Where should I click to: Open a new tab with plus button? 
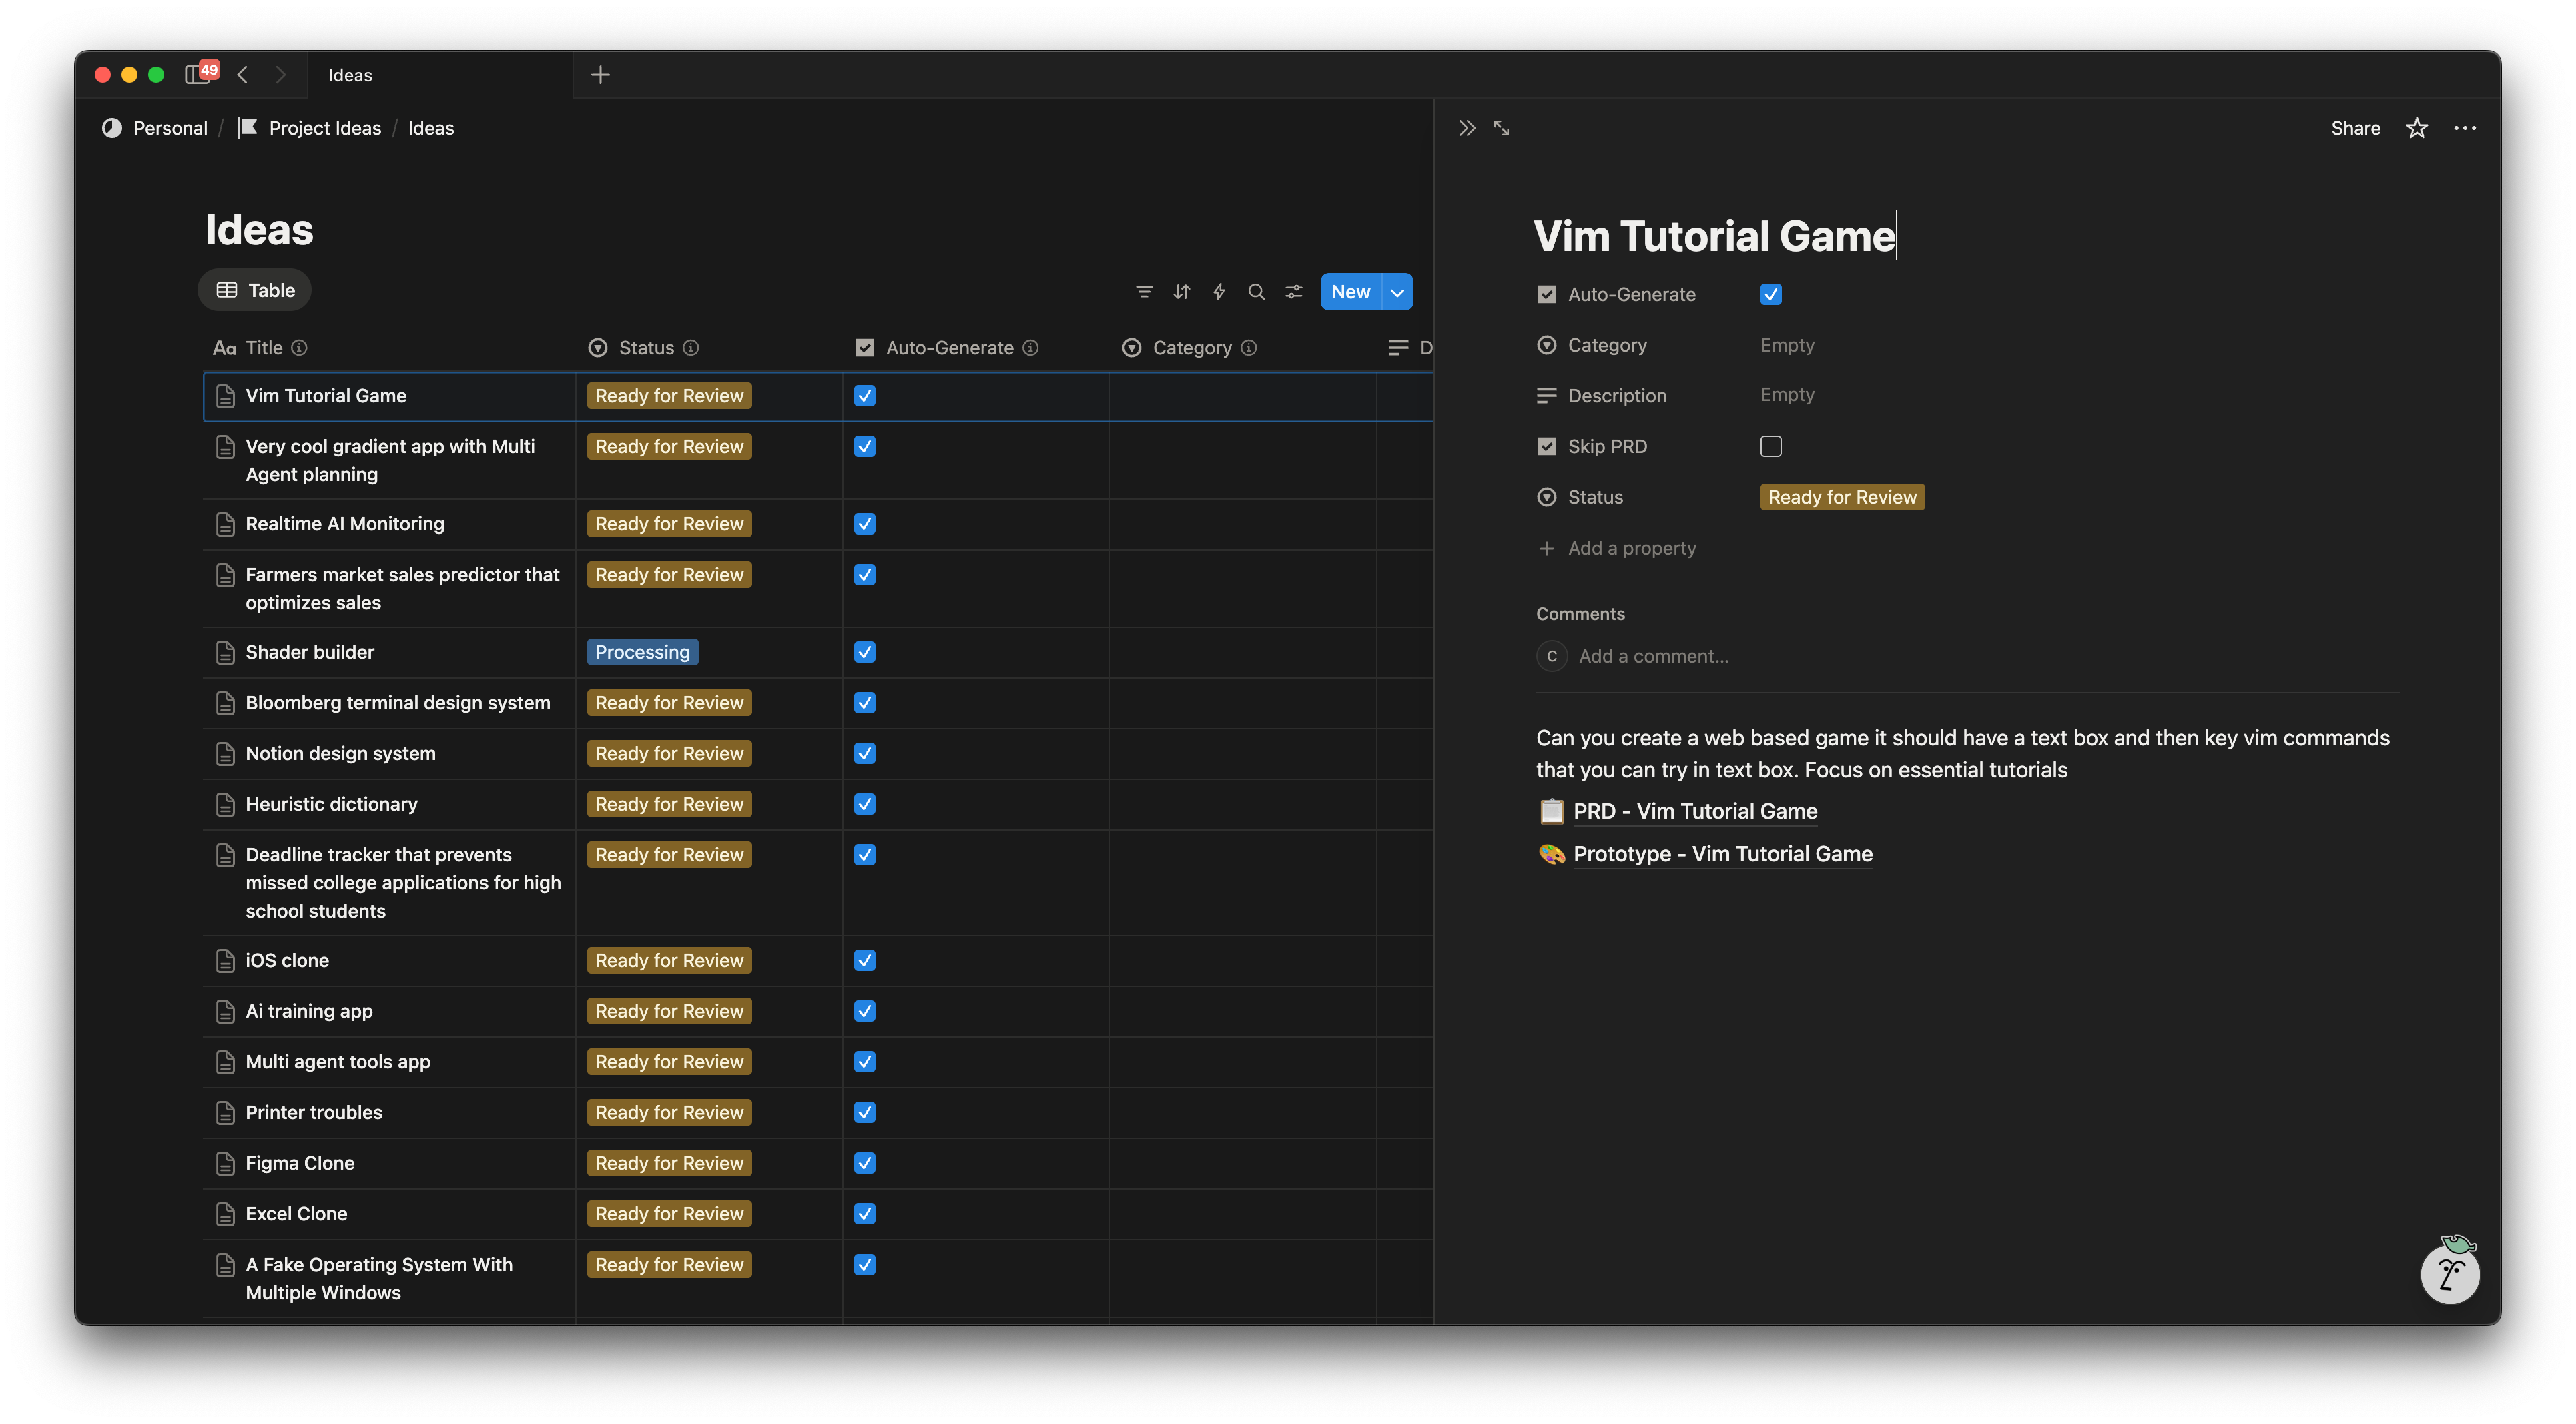[600, 75]
